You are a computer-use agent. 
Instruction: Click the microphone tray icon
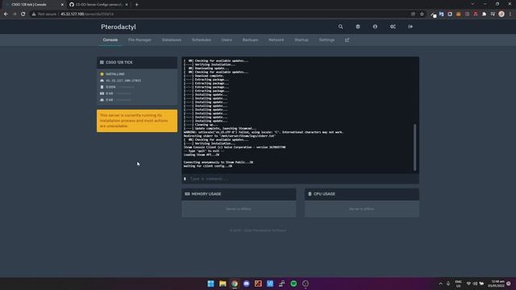pyautogui.click(x=448, y=284)
